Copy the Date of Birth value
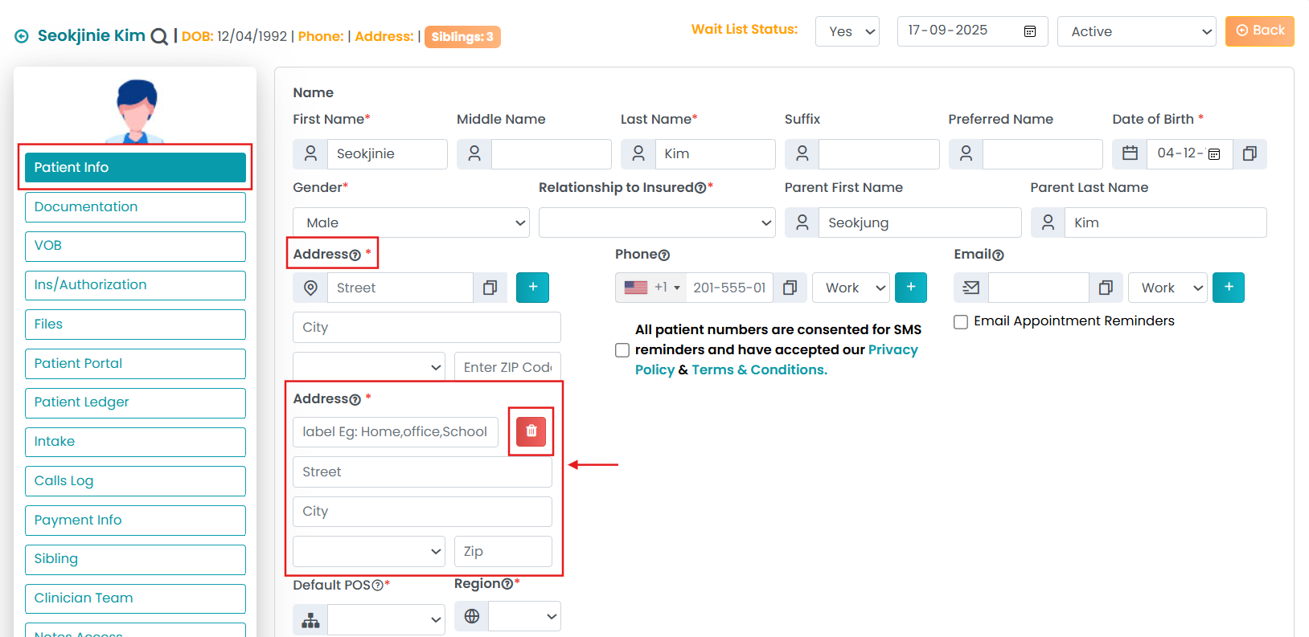Image resolution: width=1309 pixels, height=637 pixels. [x=1249, y=153]
